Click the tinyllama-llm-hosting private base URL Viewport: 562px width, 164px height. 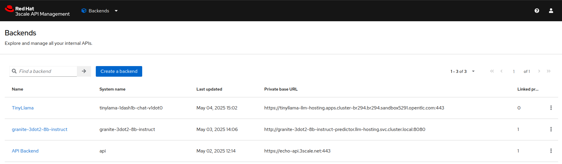click(x=354, y=108)
